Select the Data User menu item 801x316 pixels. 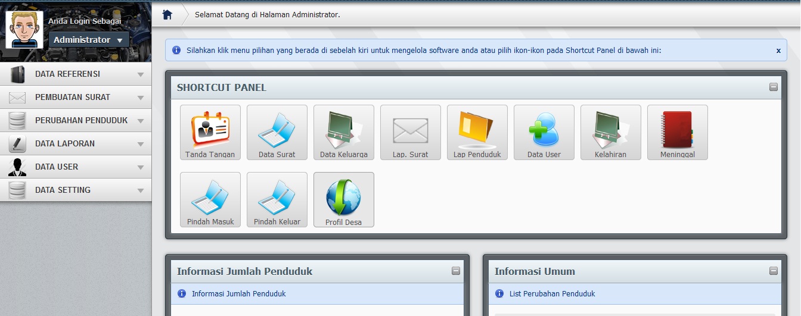(x=76, y=167)
